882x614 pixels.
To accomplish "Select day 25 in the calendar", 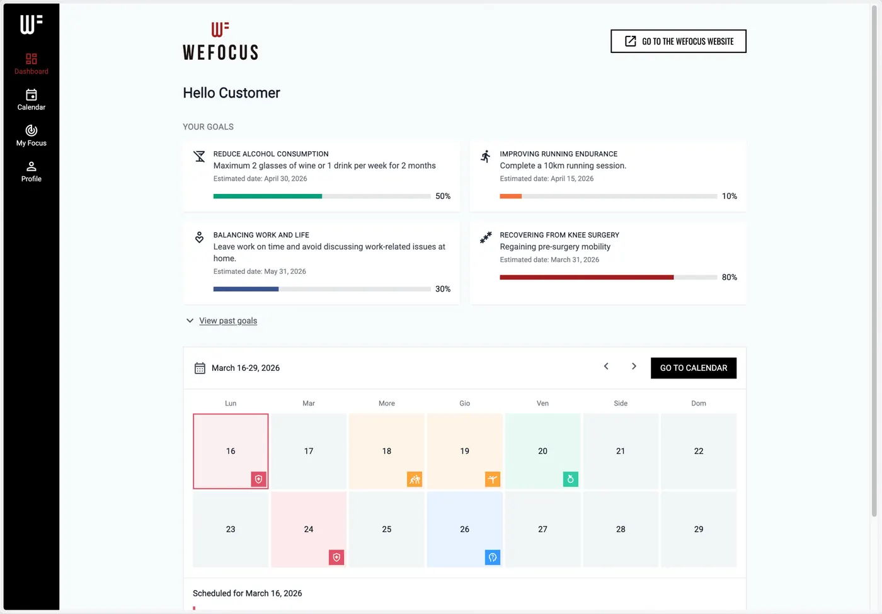I will click(x=387, y=529).
